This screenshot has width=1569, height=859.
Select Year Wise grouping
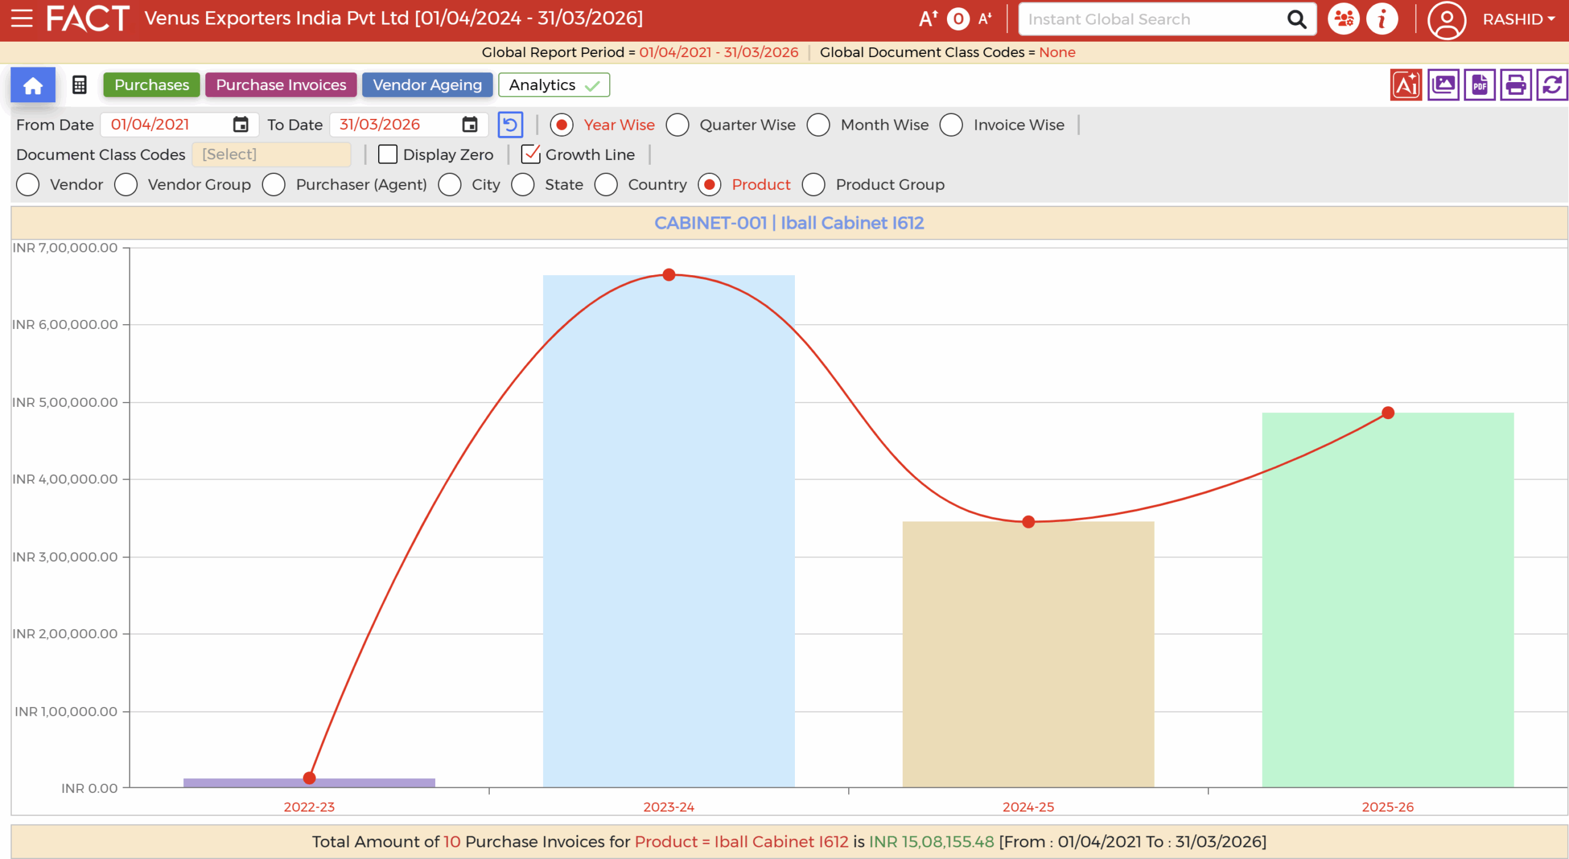pos(561,124)
